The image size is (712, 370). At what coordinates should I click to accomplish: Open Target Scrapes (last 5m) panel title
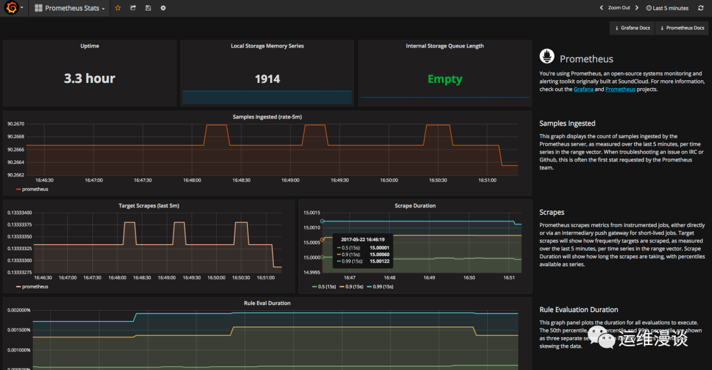tap(149, 206)
